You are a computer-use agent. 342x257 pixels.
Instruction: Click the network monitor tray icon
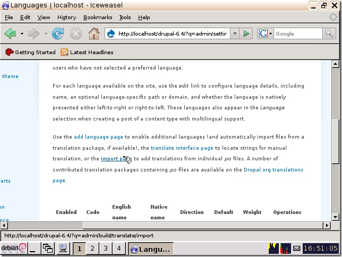click(286, 249)
